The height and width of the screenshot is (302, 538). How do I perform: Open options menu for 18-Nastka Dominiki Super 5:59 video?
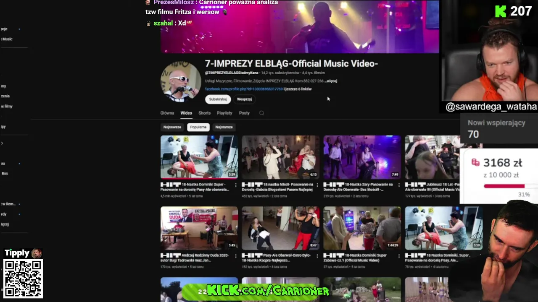(235, 185)
